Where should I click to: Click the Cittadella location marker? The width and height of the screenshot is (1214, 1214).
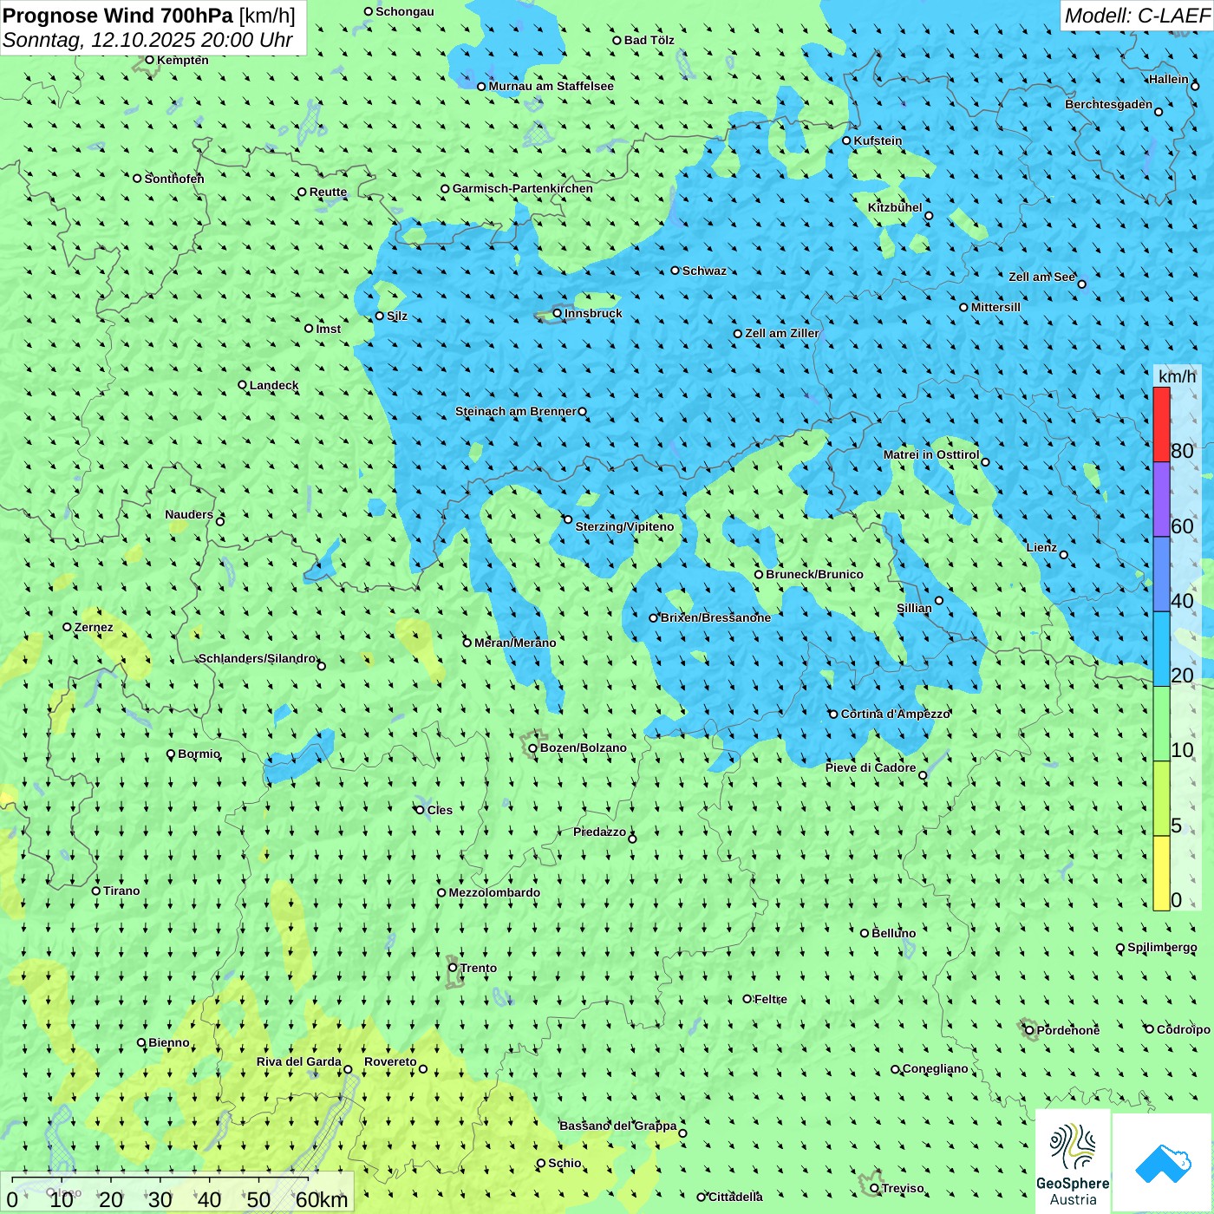coord(701,1197)
